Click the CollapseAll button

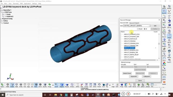[x=147, y=77]
